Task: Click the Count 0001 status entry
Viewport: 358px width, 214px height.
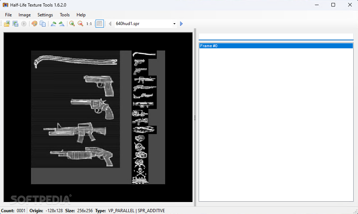Action: pyautogui.click(x=13, y=211)
